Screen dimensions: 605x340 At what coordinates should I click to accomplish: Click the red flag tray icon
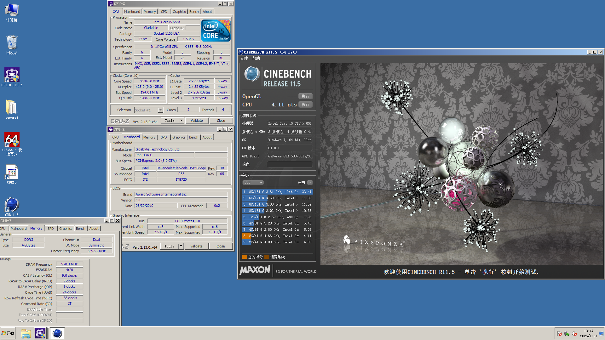pyautogui.click(x=559, y=333)
